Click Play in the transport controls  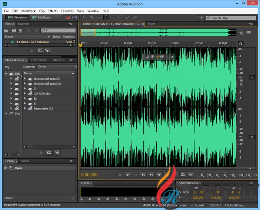pos(128,174)
